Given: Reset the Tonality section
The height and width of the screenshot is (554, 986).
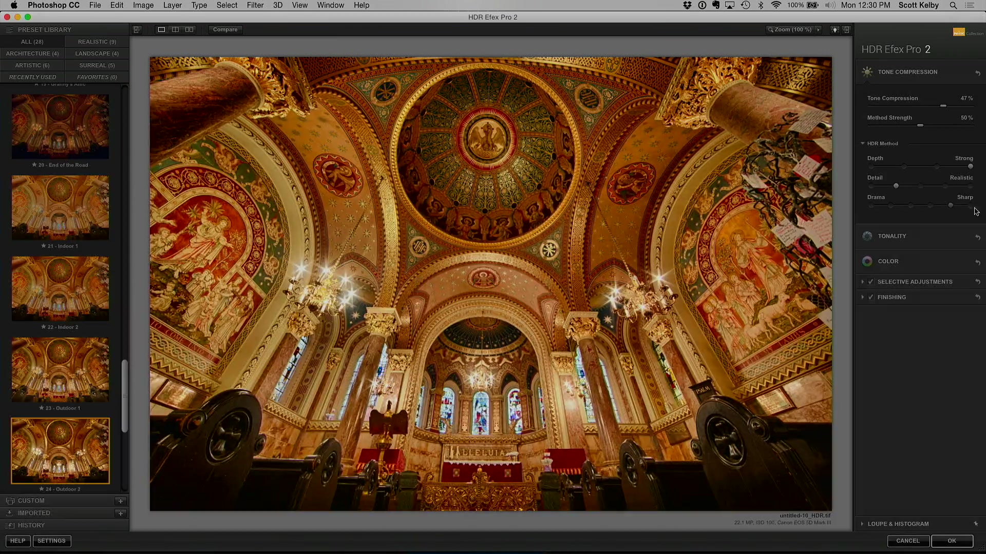Looking at the screenshot, I should pos(978,238).
